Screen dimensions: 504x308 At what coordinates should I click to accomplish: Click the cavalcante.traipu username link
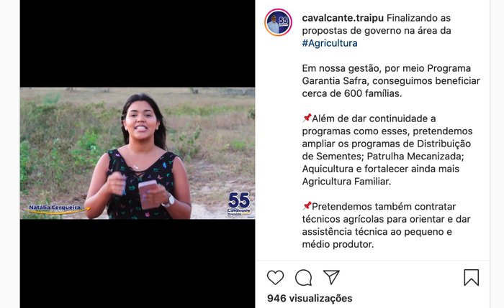(343, 18)
